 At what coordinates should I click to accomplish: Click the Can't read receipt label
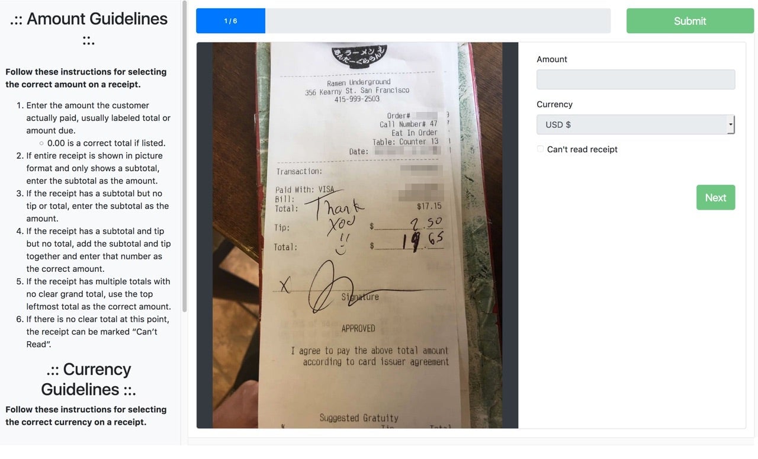pyautogui.click(x=582, y=149)
